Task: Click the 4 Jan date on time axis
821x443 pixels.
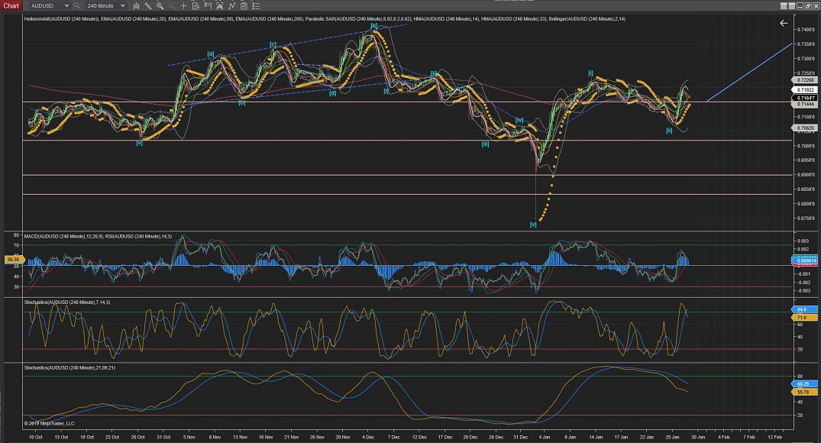Action: [x=545, y=437]
